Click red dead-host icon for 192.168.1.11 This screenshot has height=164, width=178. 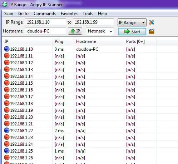(x=7, y=56)
